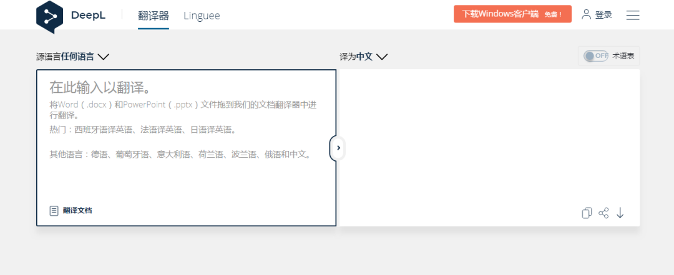The width and height of the screenshot is (674, 275).
Task: Share translation using share icon
Action: [603, 213]
